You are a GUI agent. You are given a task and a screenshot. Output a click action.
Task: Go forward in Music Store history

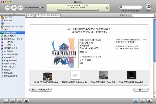[x=32, y=15]
